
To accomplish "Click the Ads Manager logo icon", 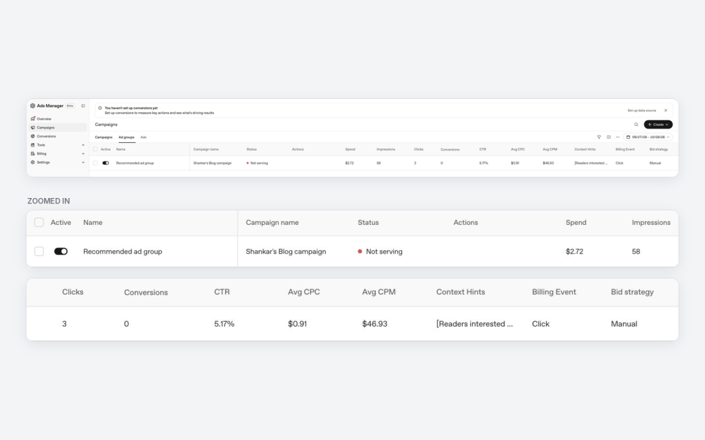I will coord(32,106).
